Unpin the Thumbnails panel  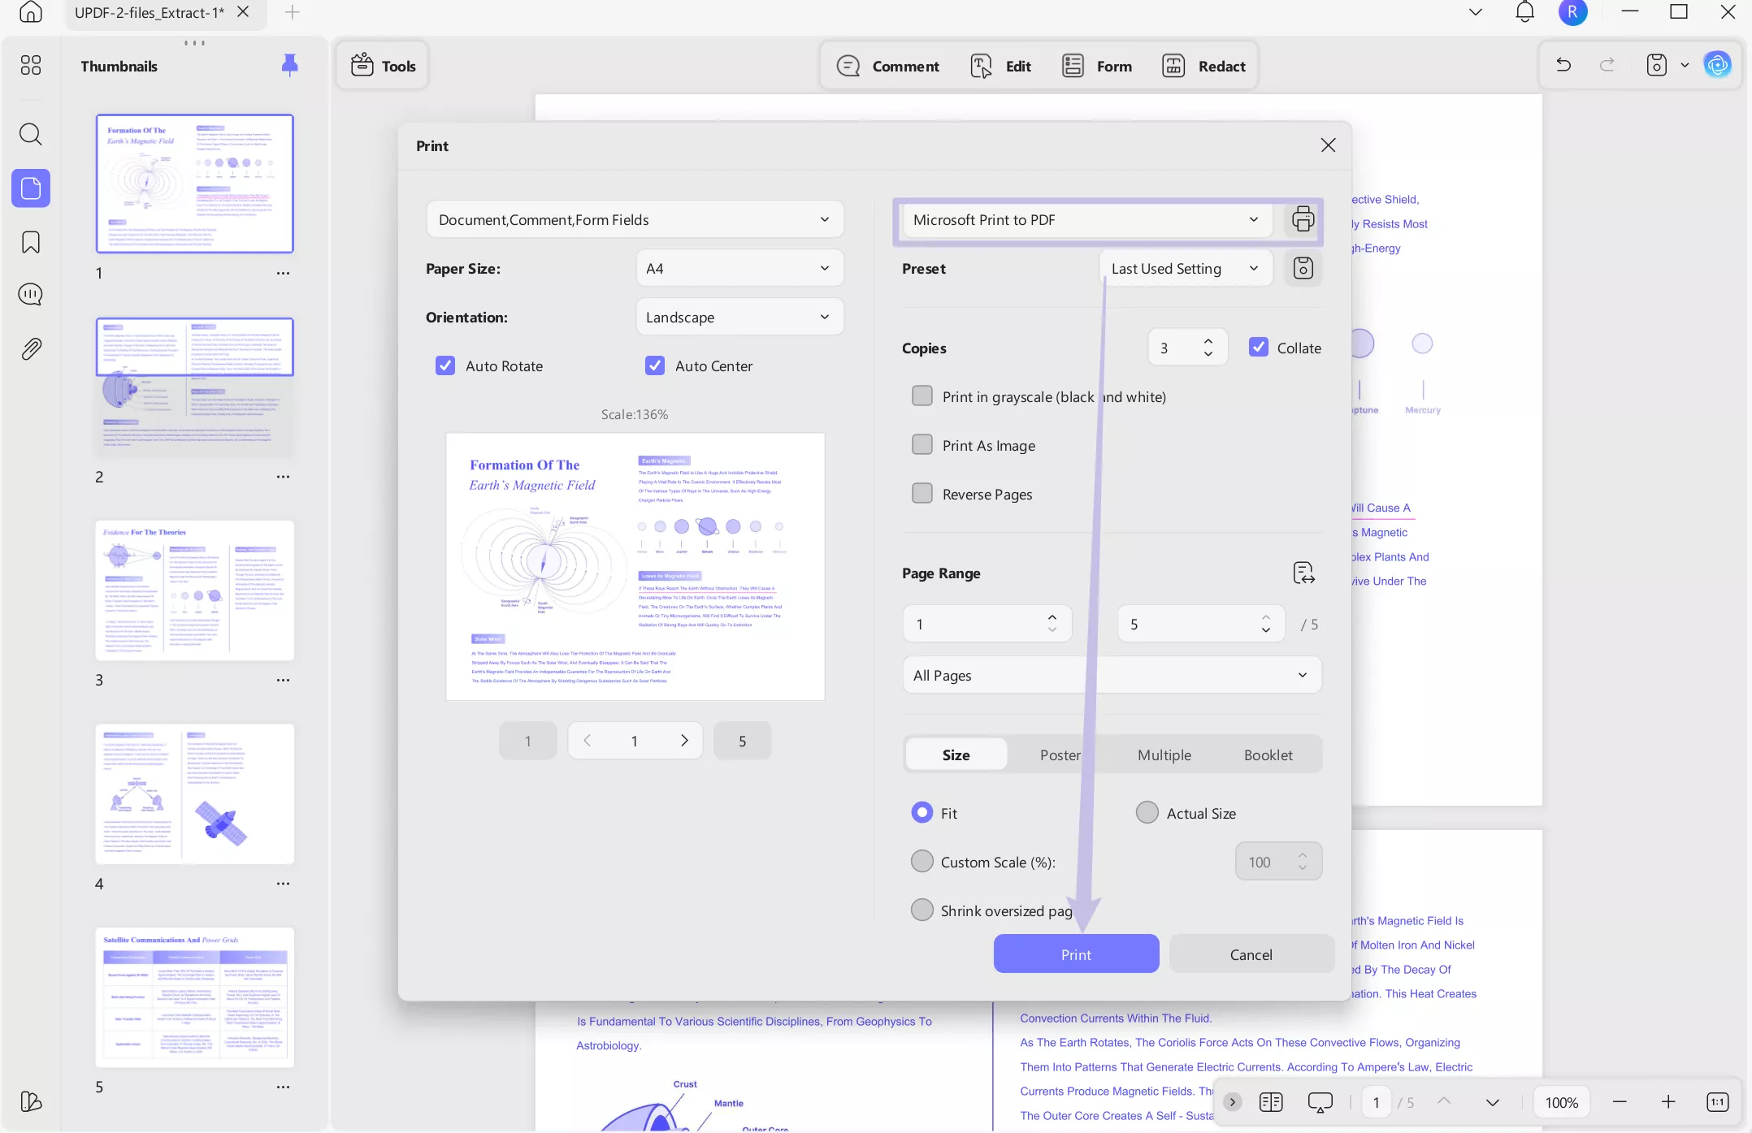coord(289,65)
